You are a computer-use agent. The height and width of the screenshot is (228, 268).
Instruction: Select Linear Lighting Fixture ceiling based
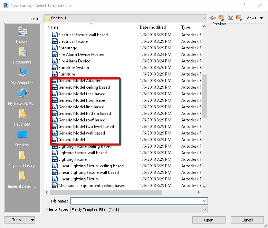(91, 166)
